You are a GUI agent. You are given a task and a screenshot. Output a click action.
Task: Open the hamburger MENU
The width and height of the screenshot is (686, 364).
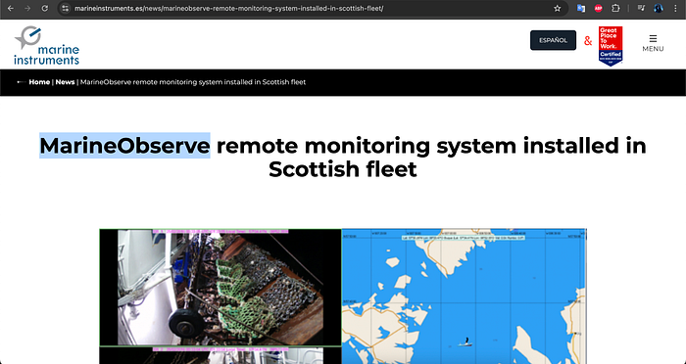[653, 43]
